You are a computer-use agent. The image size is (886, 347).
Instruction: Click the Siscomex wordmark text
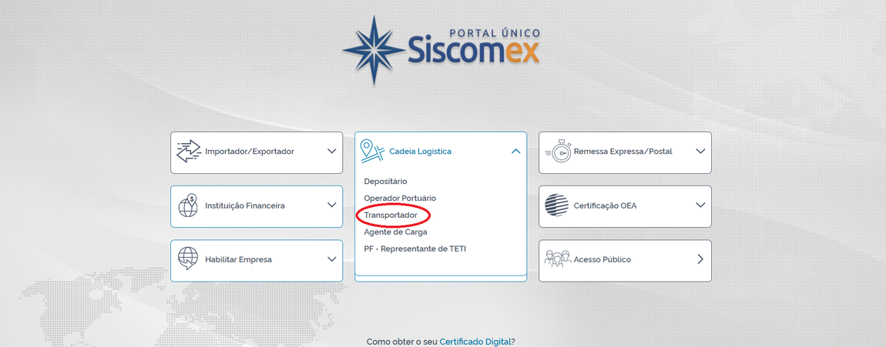pyautogui.click(x=472, y=51)
